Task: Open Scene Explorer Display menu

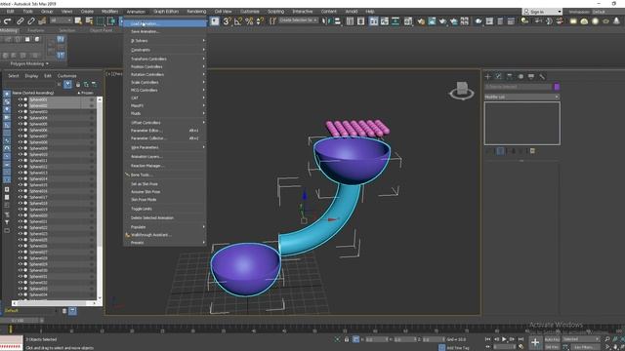Action: (31, 76)
